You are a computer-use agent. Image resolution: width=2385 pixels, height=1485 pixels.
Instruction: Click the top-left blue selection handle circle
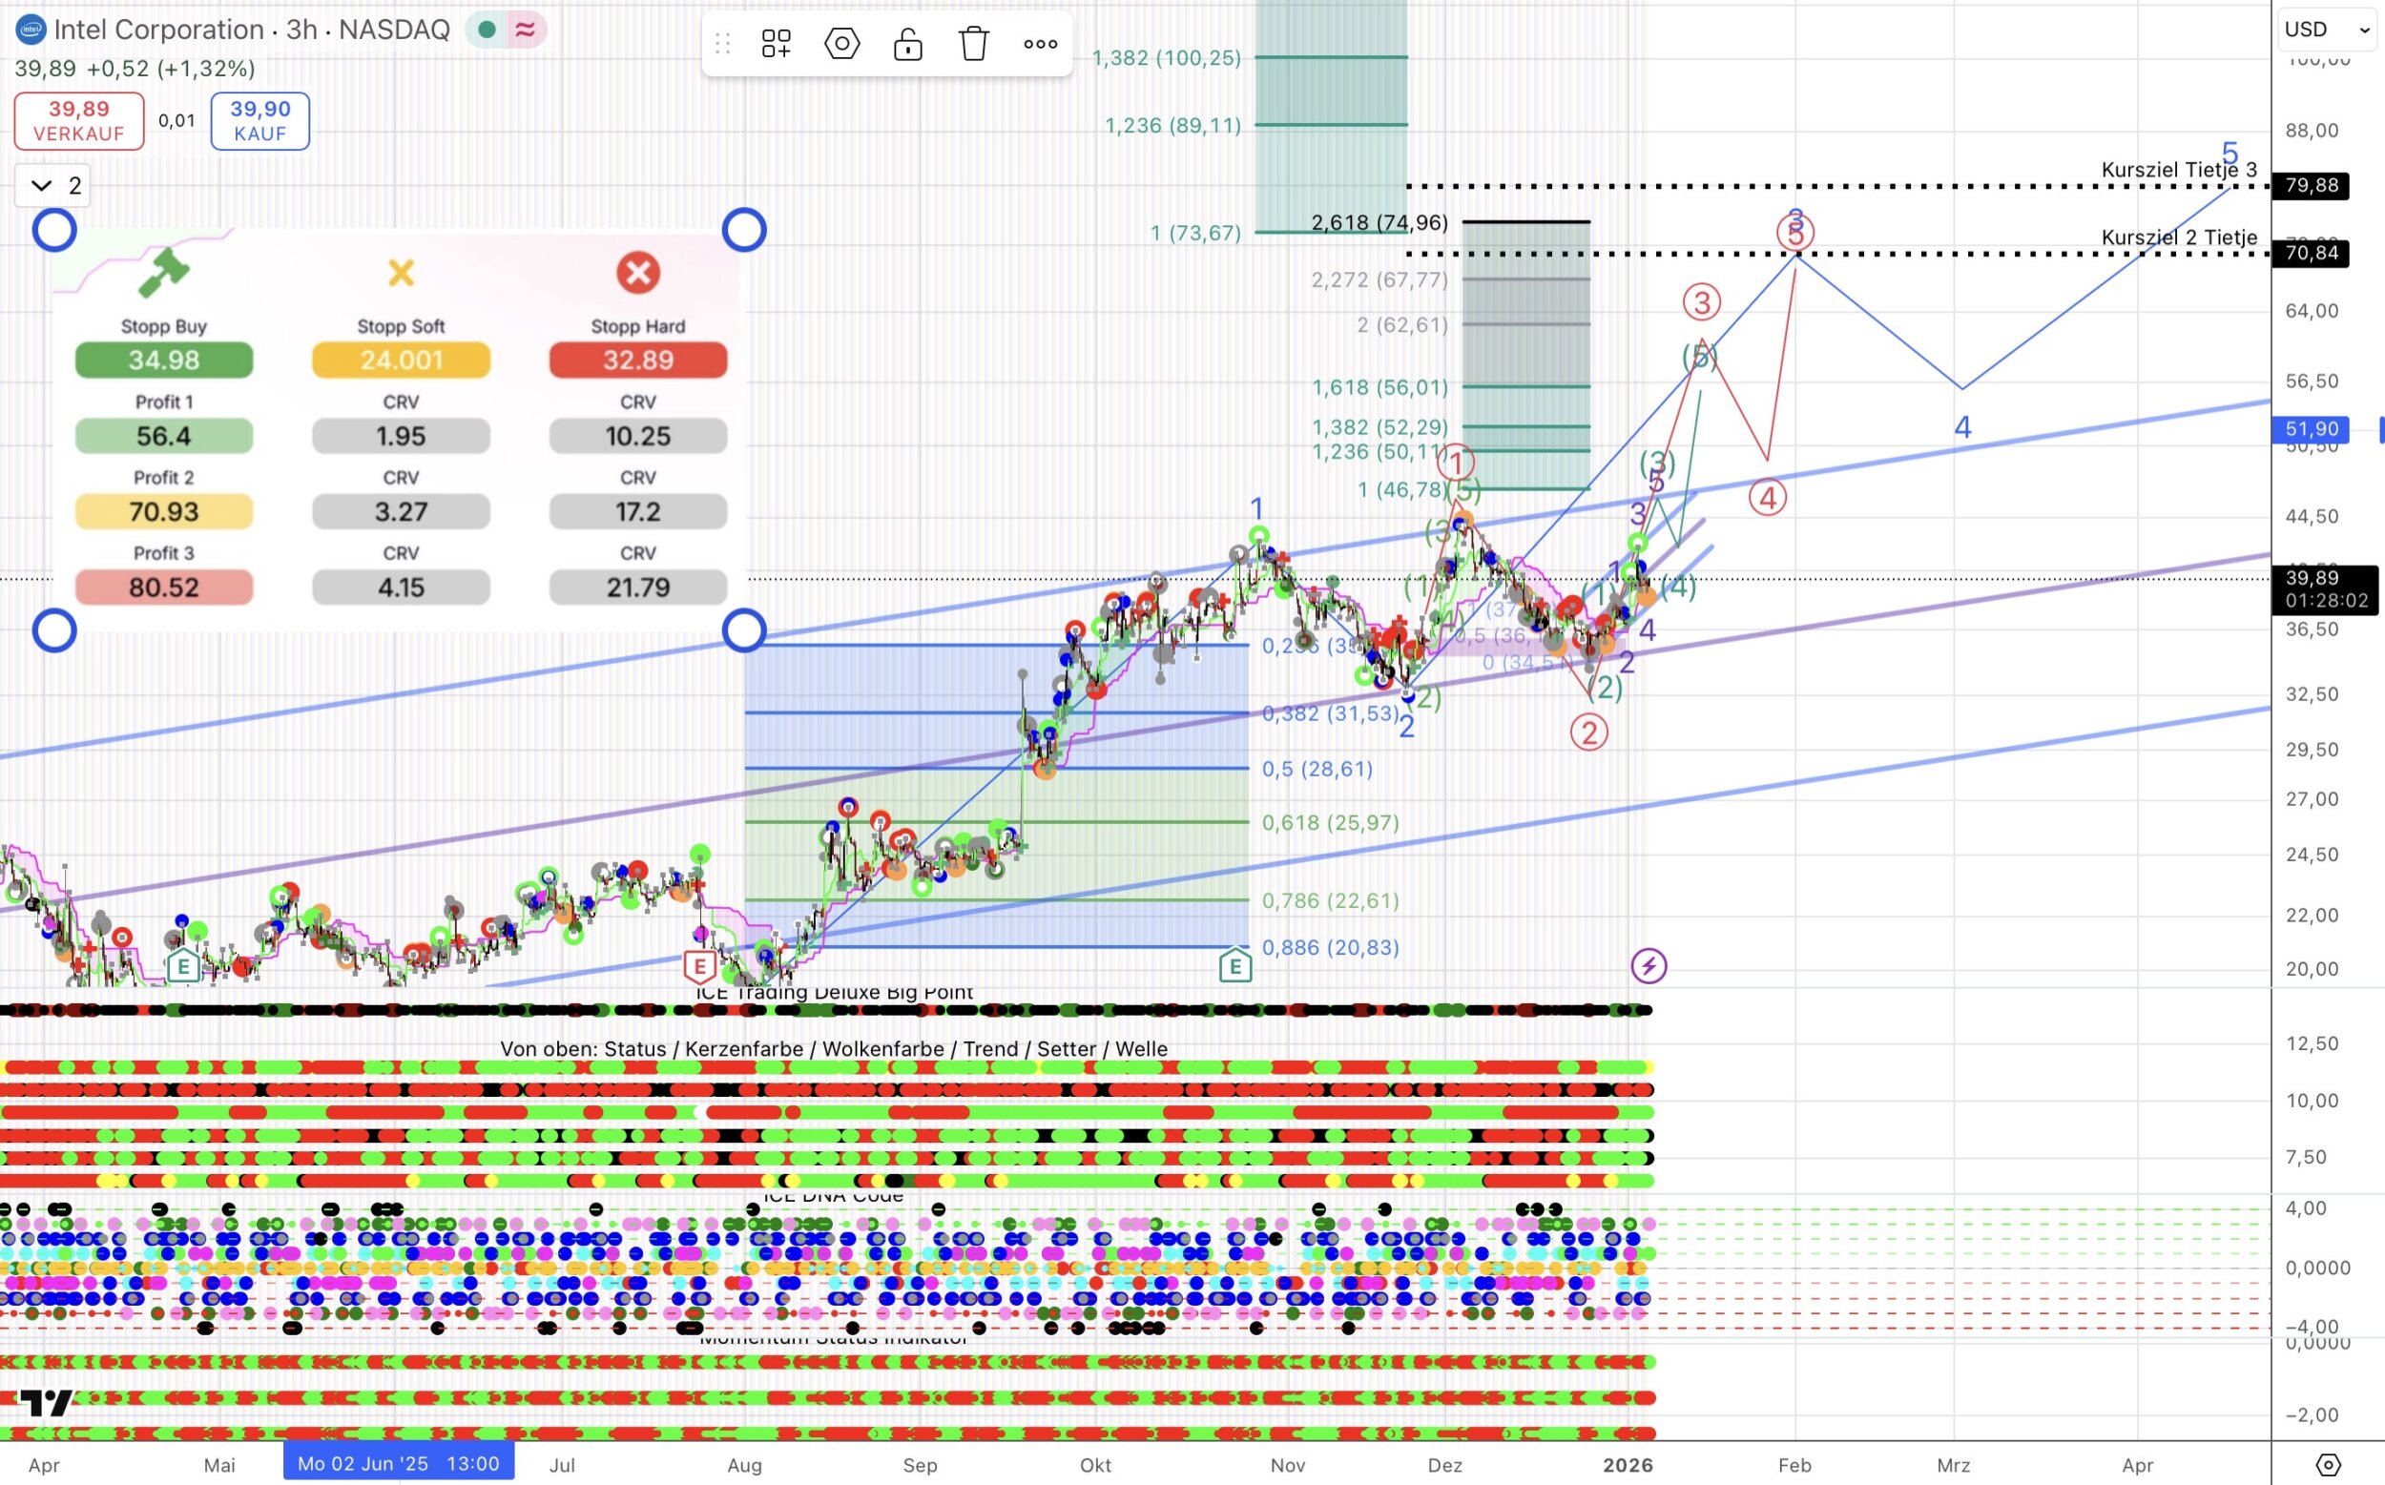point(54,230)
